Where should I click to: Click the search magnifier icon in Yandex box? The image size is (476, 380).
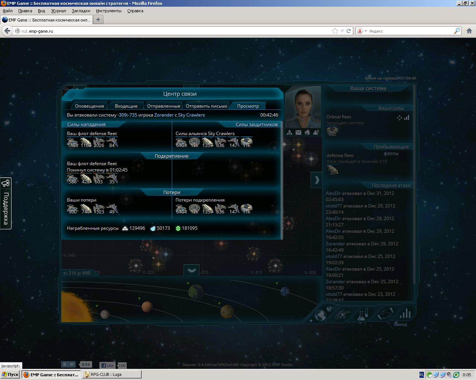pyautogui.click(x=457, y=31)
